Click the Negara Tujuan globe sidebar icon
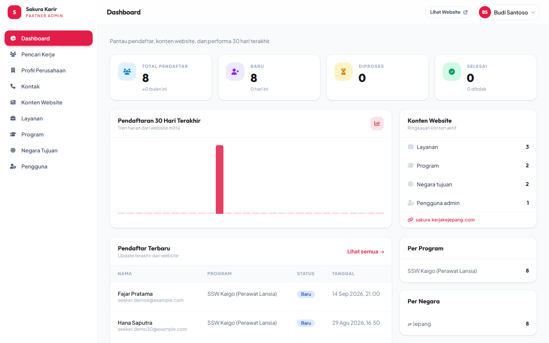The image size is (549, 343). click(x=13, y=151)
